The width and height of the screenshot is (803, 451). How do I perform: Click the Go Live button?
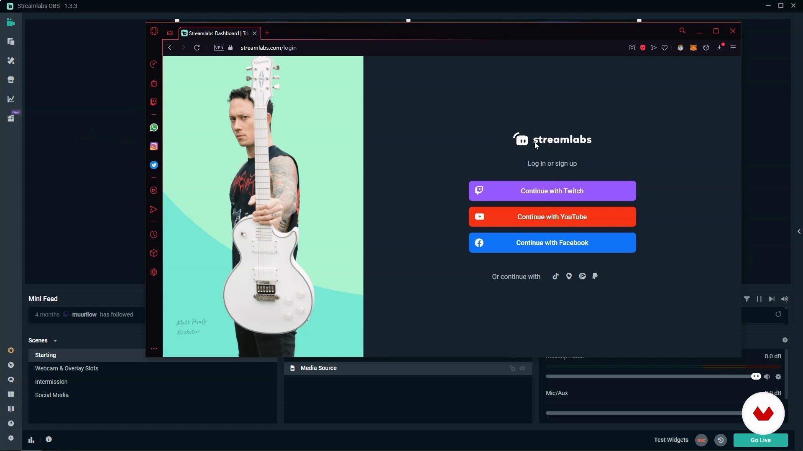760,440
